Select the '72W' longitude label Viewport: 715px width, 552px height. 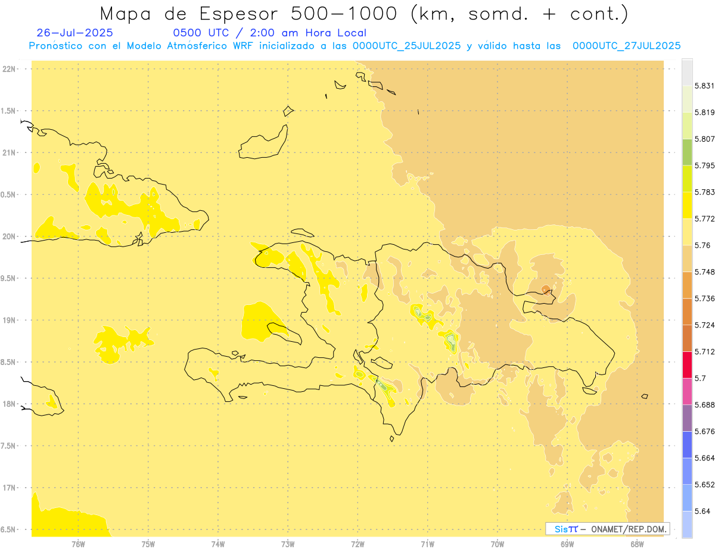pyautogui.click(x=357, y=544)
